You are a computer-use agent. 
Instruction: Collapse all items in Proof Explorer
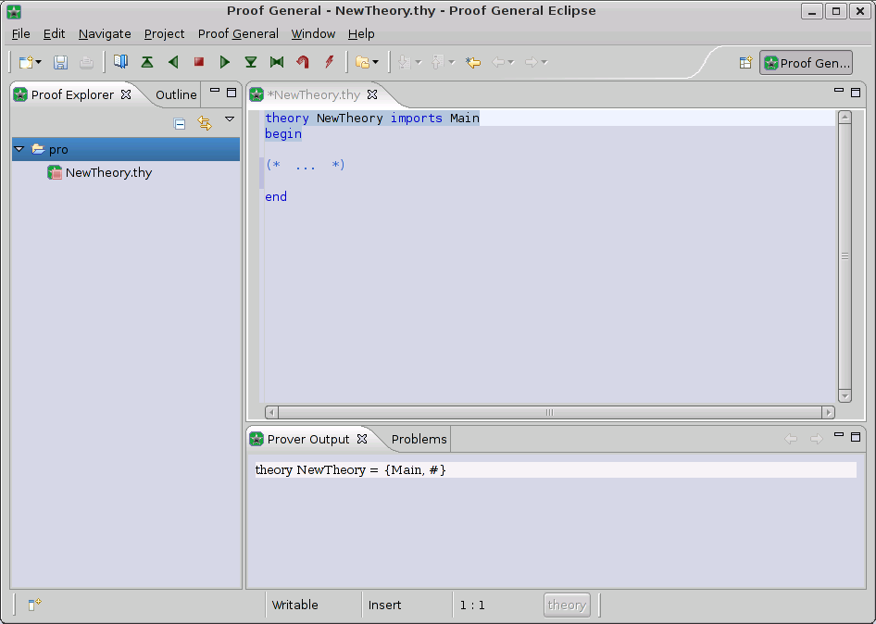click(x=180, y=123)
